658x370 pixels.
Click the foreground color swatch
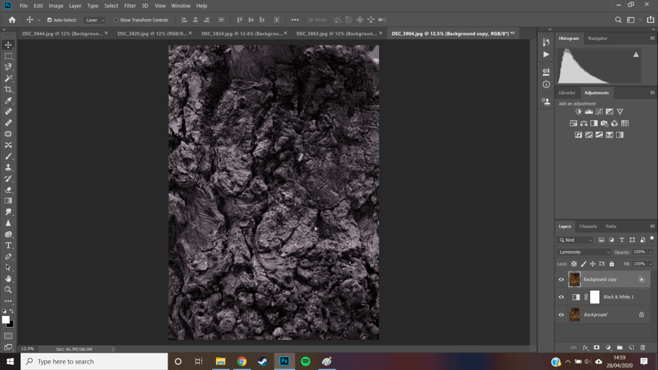[x=6, y=319]
